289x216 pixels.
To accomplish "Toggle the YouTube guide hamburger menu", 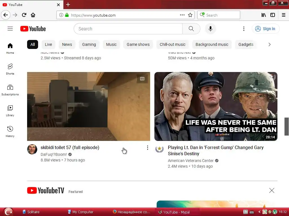I will tap(10, 29).
